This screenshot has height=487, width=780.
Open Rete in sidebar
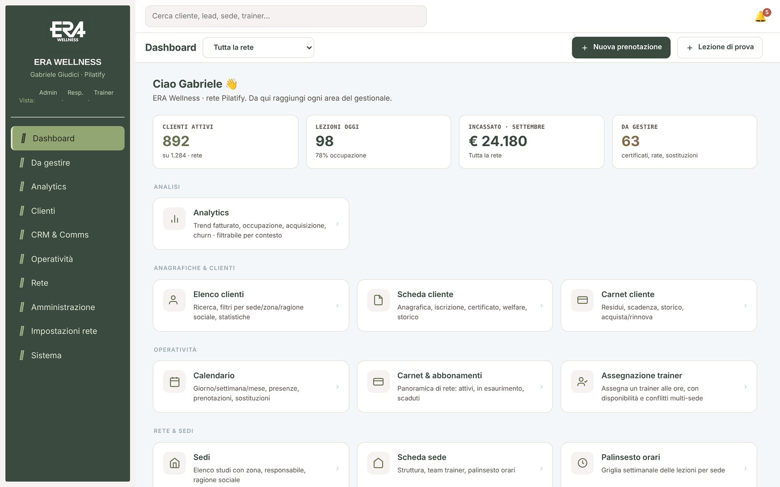pos(68,283)
